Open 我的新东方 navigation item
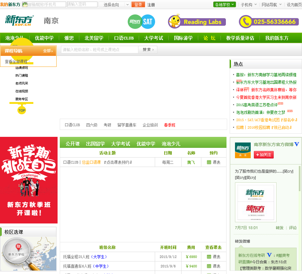This screenshot has width=302, height=274. point(277,38)
